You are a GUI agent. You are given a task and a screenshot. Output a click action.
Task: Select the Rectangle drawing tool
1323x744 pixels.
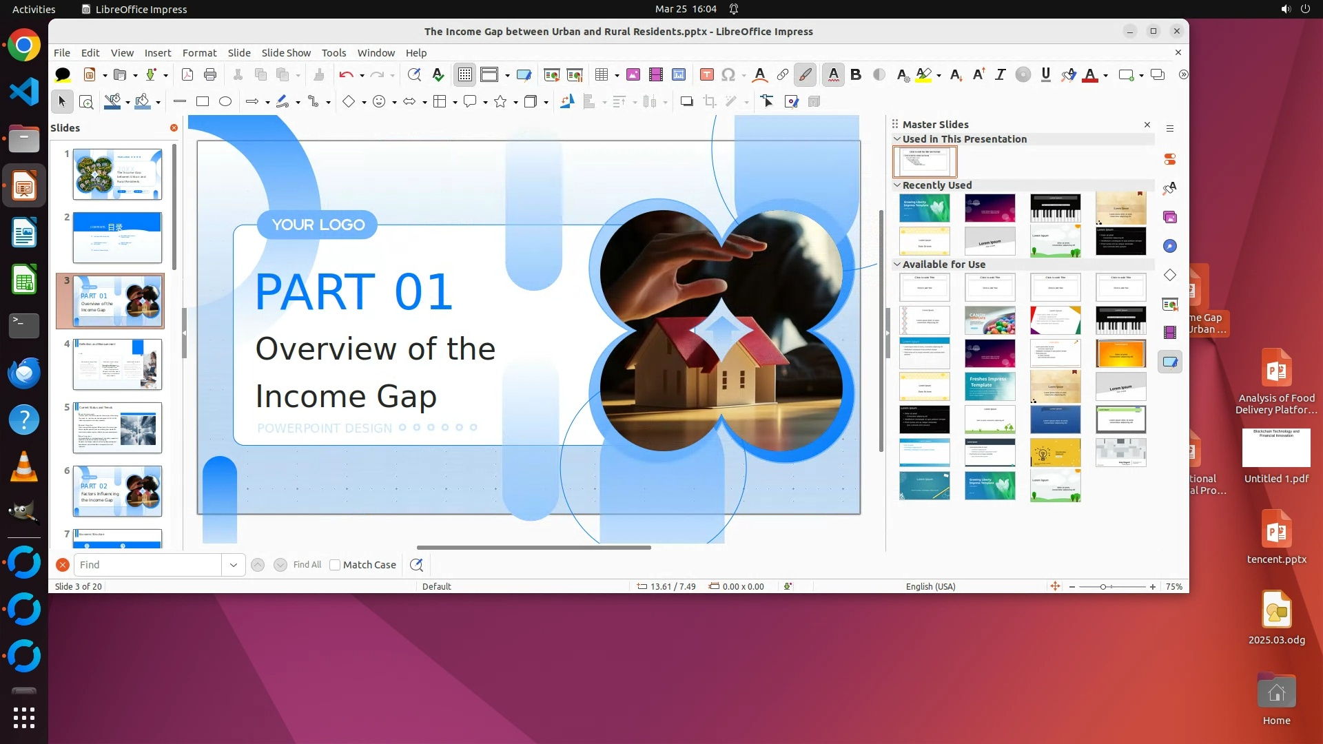click(x=202, y=102)
